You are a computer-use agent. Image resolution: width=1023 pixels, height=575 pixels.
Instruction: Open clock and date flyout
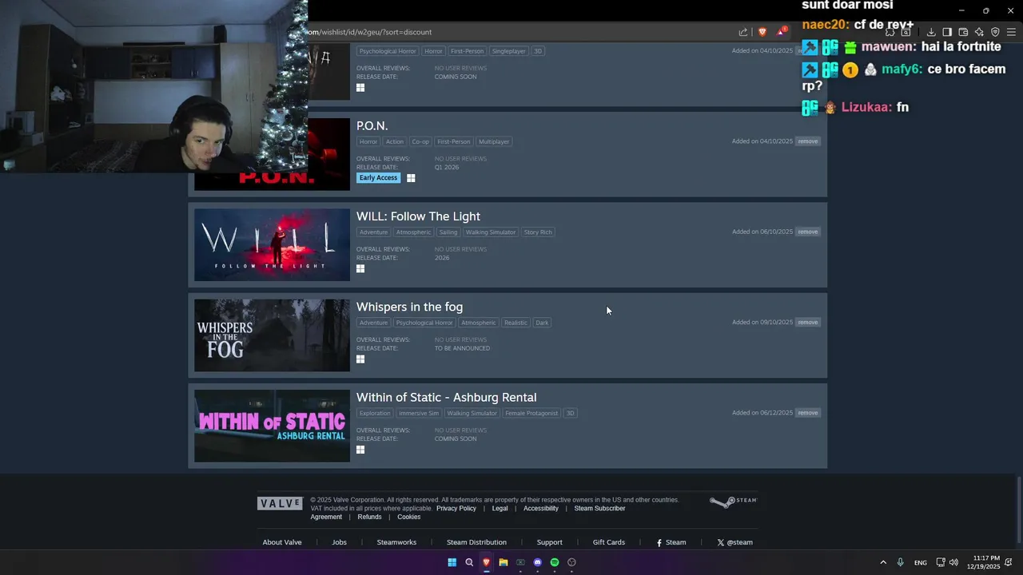[983, 562]
